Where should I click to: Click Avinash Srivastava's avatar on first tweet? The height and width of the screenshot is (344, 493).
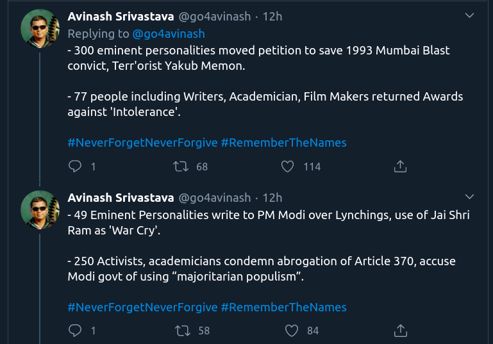(x=40, y=30)
